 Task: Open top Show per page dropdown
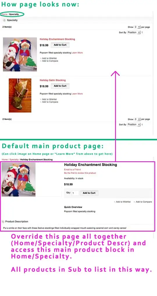pos(137,27)
